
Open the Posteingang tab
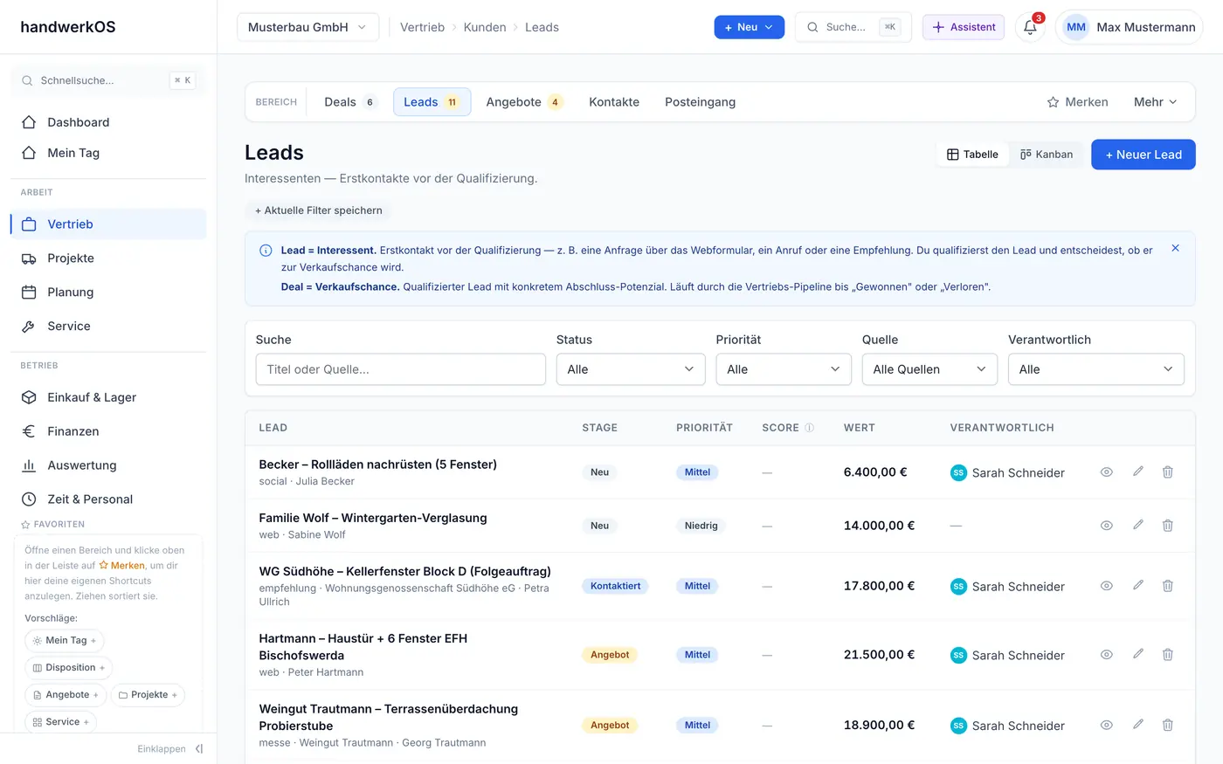[x=700, y=102]
